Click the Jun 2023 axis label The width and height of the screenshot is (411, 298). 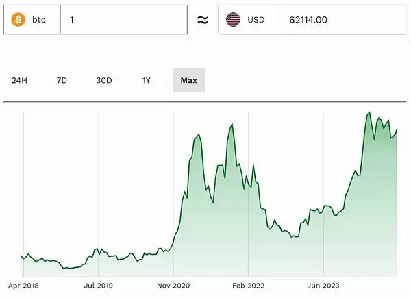tap(323, 285)
